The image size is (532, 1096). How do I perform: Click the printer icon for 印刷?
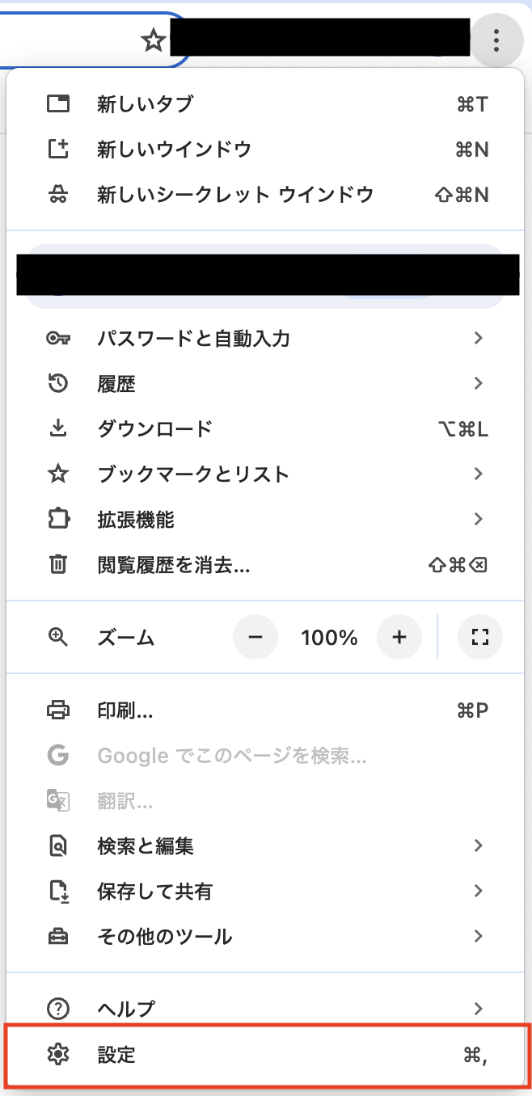pyautogui.click(x=58, y=710)
